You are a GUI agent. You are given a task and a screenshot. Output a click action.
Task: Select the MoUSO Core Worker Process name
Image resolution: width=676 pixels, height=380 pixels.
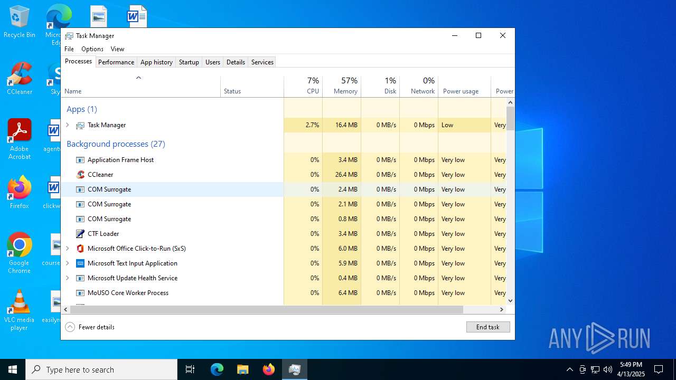pos(128,293)
